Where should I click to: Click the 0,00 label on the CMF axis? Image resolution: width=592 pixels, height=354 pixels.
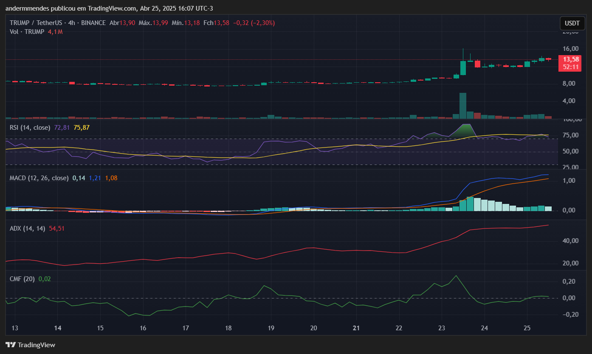pos(570,298)
